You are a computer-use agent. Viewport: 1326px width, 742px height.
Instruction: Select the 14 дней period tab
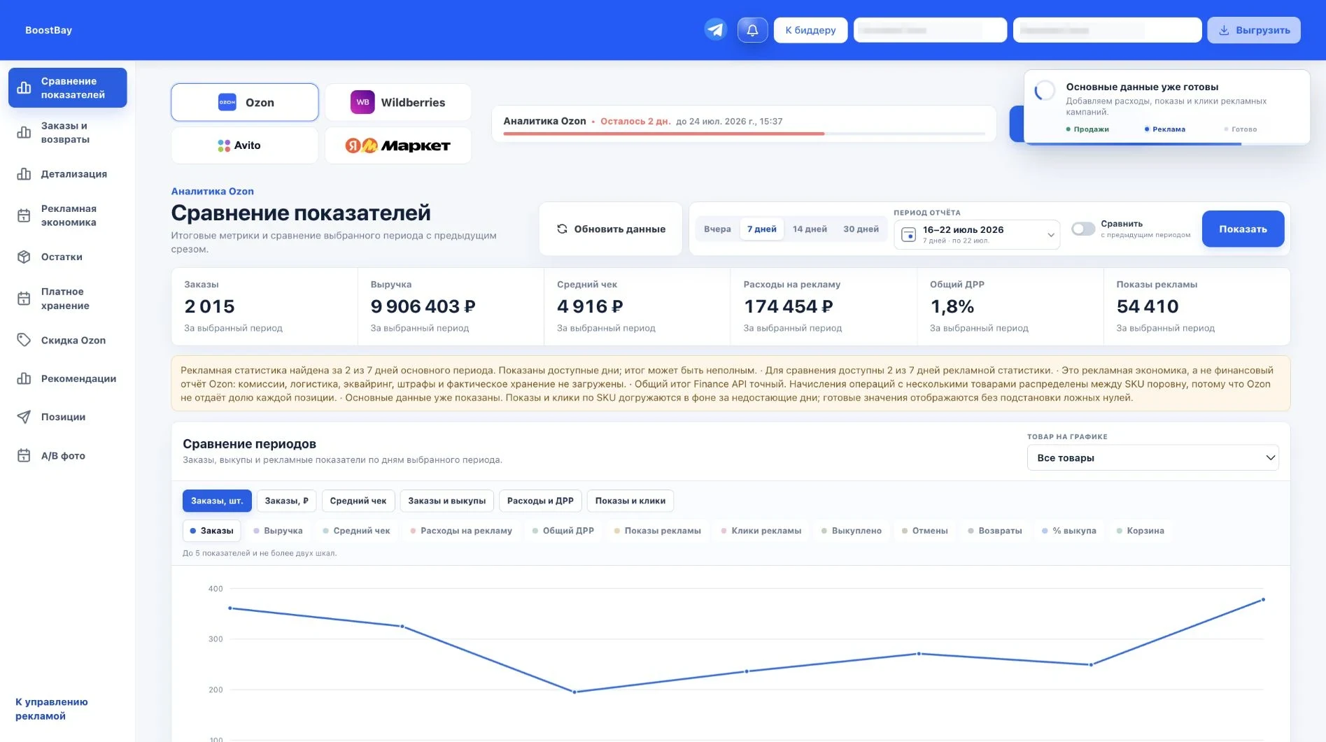coord(810,229)
